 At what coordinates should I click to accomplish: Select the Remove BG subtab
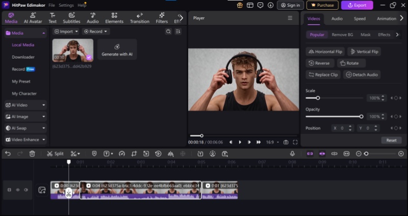pos(342,35)
